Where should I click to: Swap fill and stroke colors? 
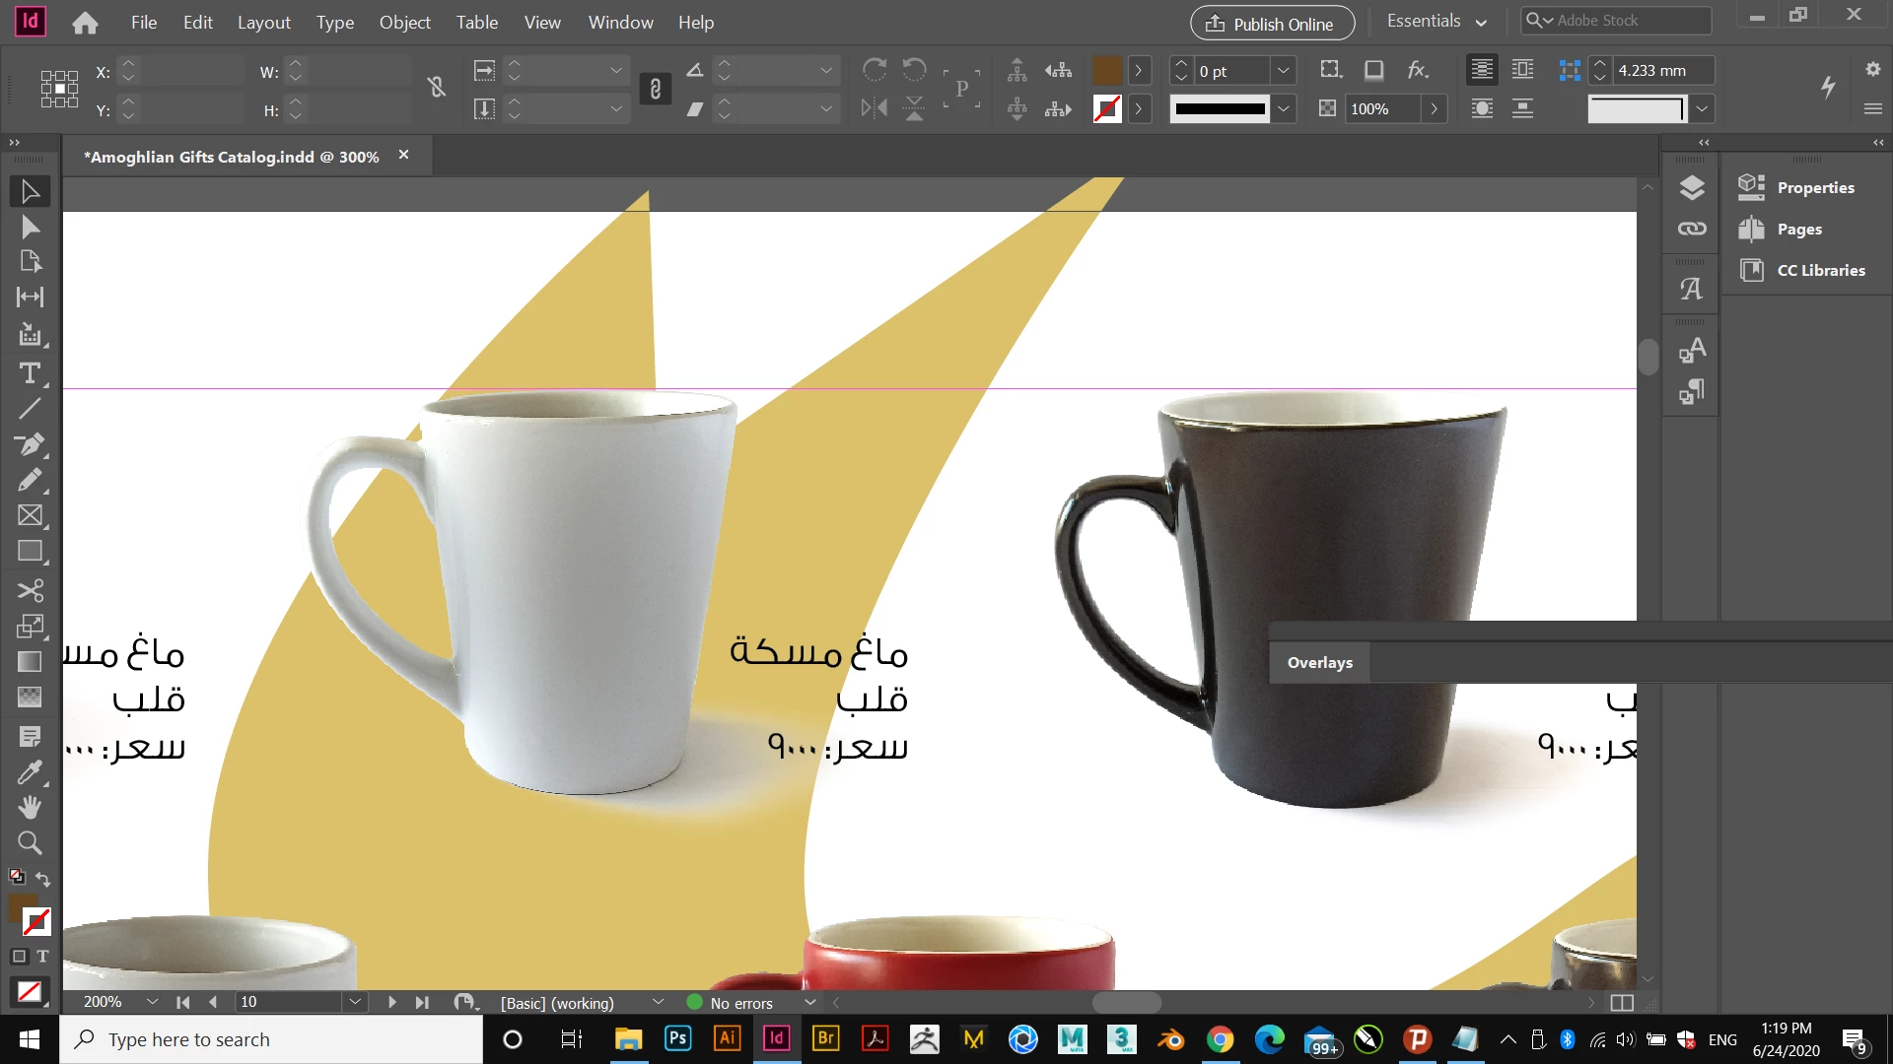coord(43,878)
